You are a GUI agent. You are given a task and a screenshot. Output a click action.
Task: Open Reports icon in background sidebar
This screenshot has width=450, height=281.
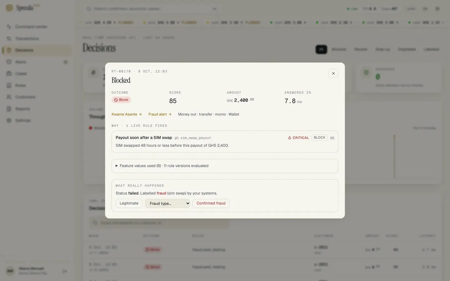click(x=9, y=109)
